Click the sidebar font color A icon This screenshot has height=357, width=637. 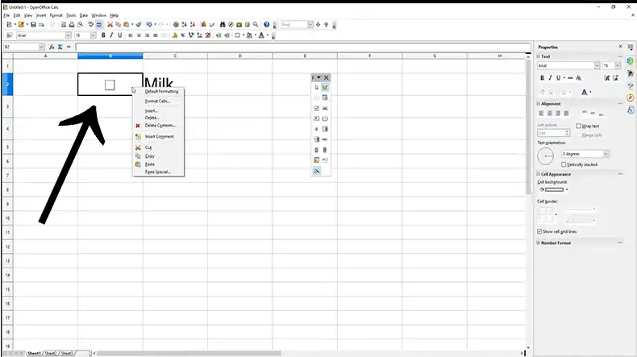[x=585, y=92]
